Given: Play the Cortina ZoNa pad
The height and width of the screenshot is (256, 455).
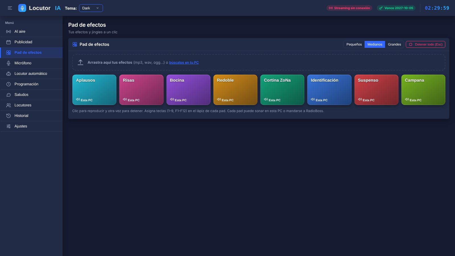Looking at the screenshot, I should click(282, 90).
